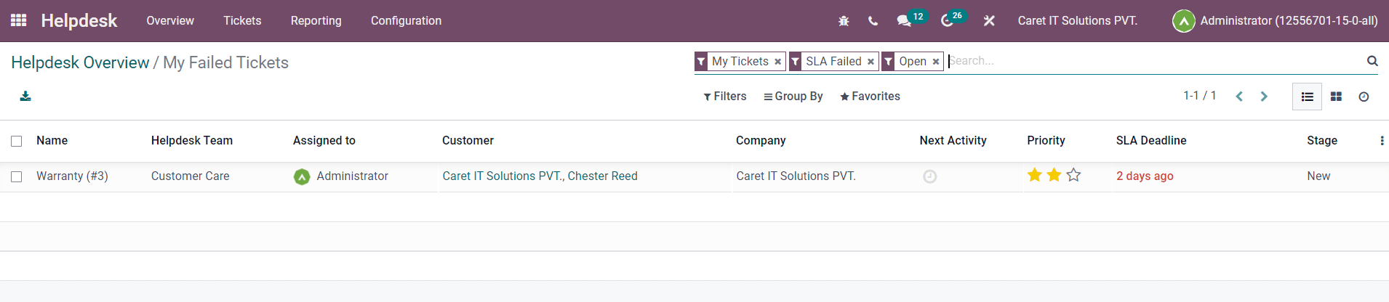This screenshot has width=1389, height=302.
Task: Open the phone calls icon
Action: (x=873, y=21)
